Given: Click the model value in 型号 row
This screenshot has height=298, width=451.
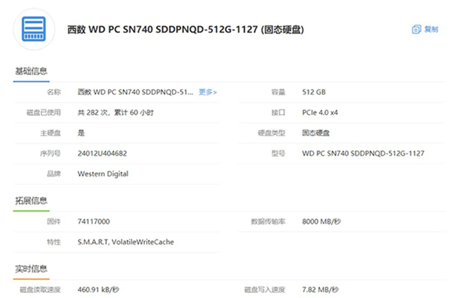Looking at the screenshot, I should tap(363, 153).
